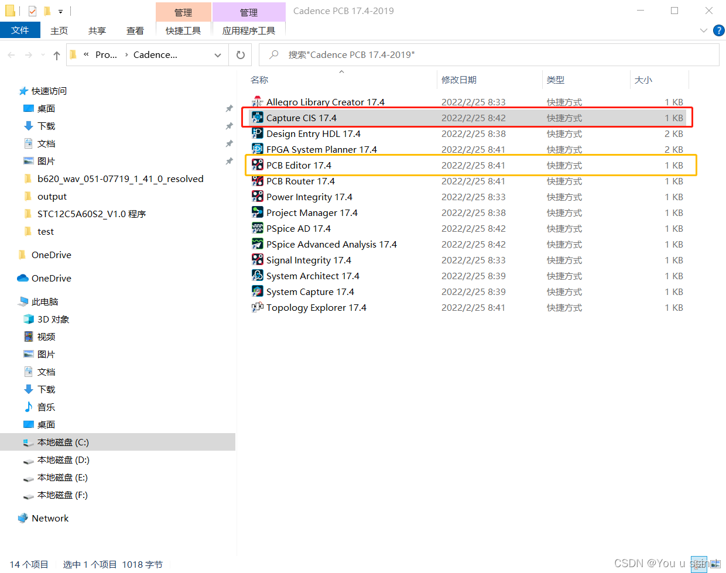726x573 pixels.
Task: Open the STC12C5A60S2_V1.0 程序 folder
Action: [x=91, y=214]
